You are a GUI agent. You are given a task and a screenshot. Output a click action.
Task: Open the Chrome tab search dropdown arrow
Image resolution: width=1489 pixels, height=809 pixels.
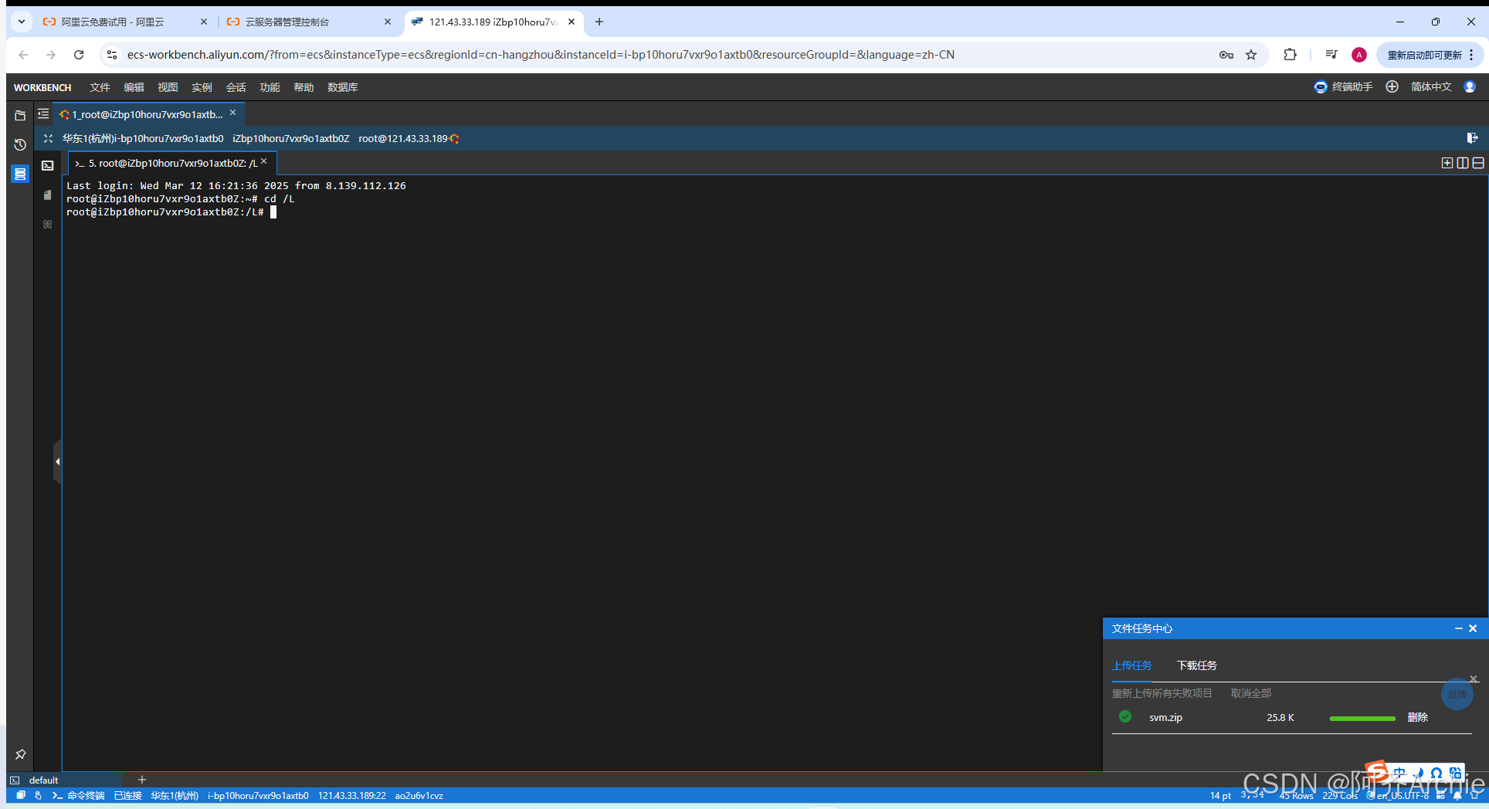[22, 22]
